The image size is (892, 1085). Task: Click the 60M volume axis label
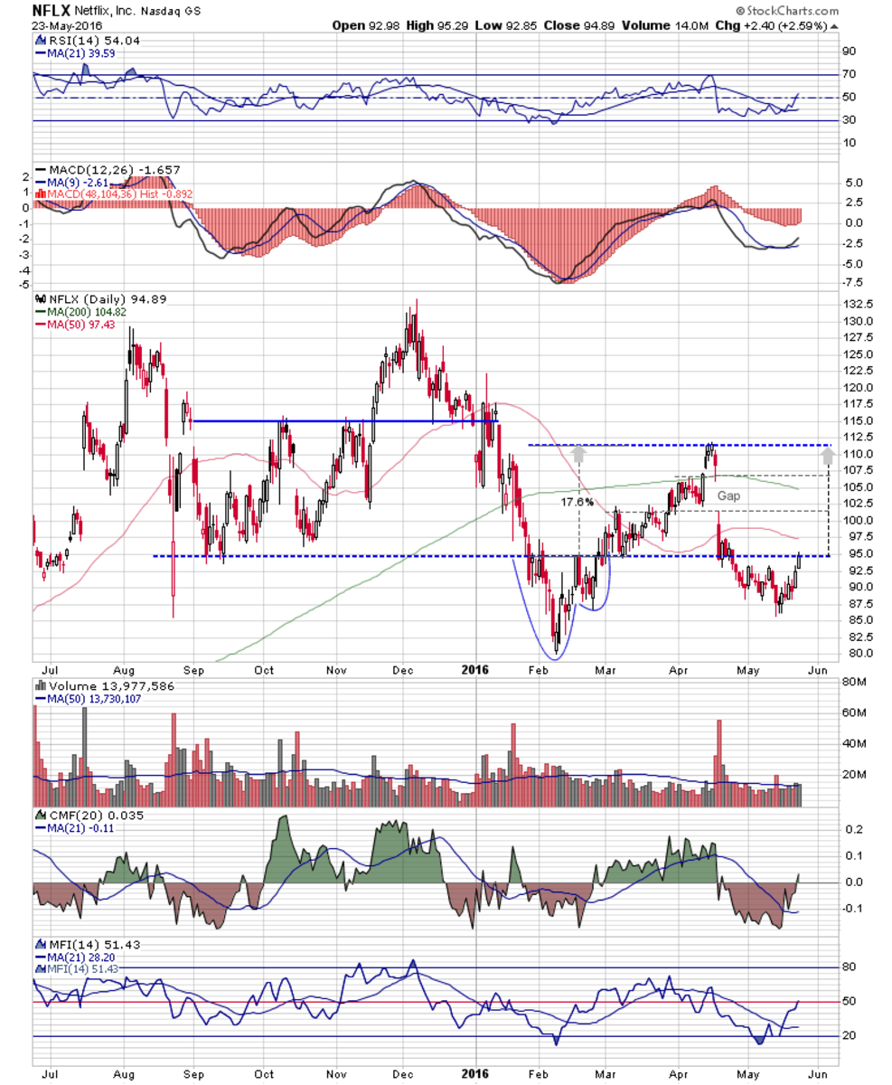click(x=856, y=712)
